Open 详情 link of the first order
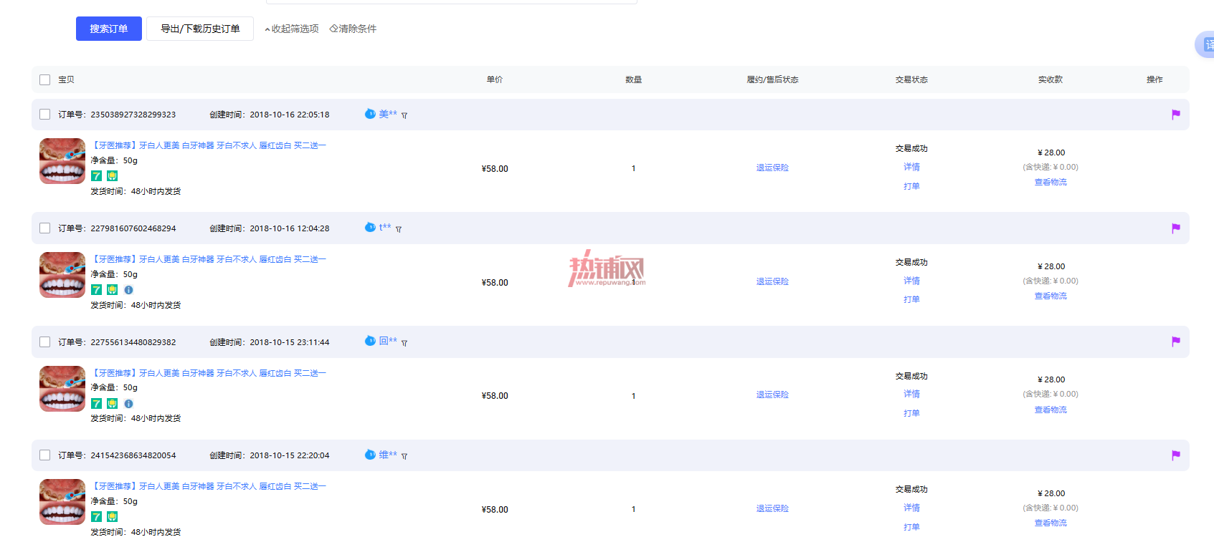Viewport: 1214px width, 537px height. click(911, 167)
